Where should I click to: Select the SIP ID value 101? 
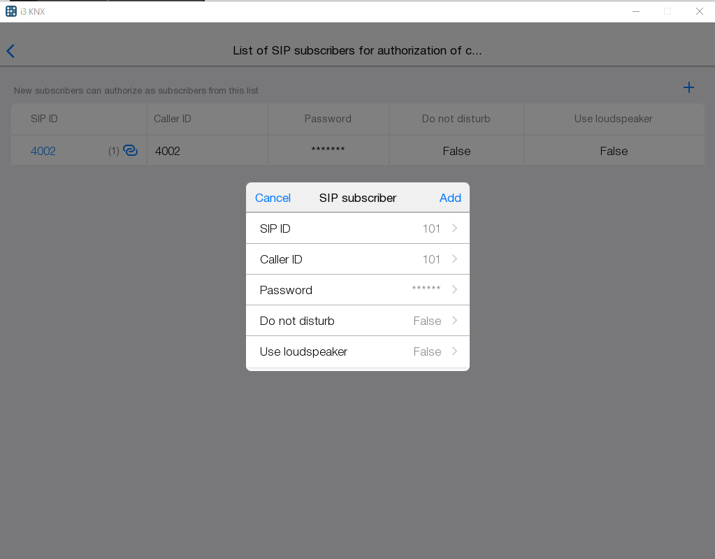click(431, 228)
